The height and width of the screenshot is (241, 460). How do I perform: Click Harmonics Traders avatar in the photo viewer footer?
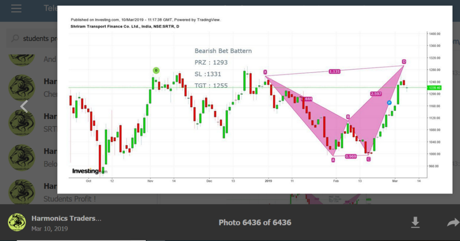point(17,222)
